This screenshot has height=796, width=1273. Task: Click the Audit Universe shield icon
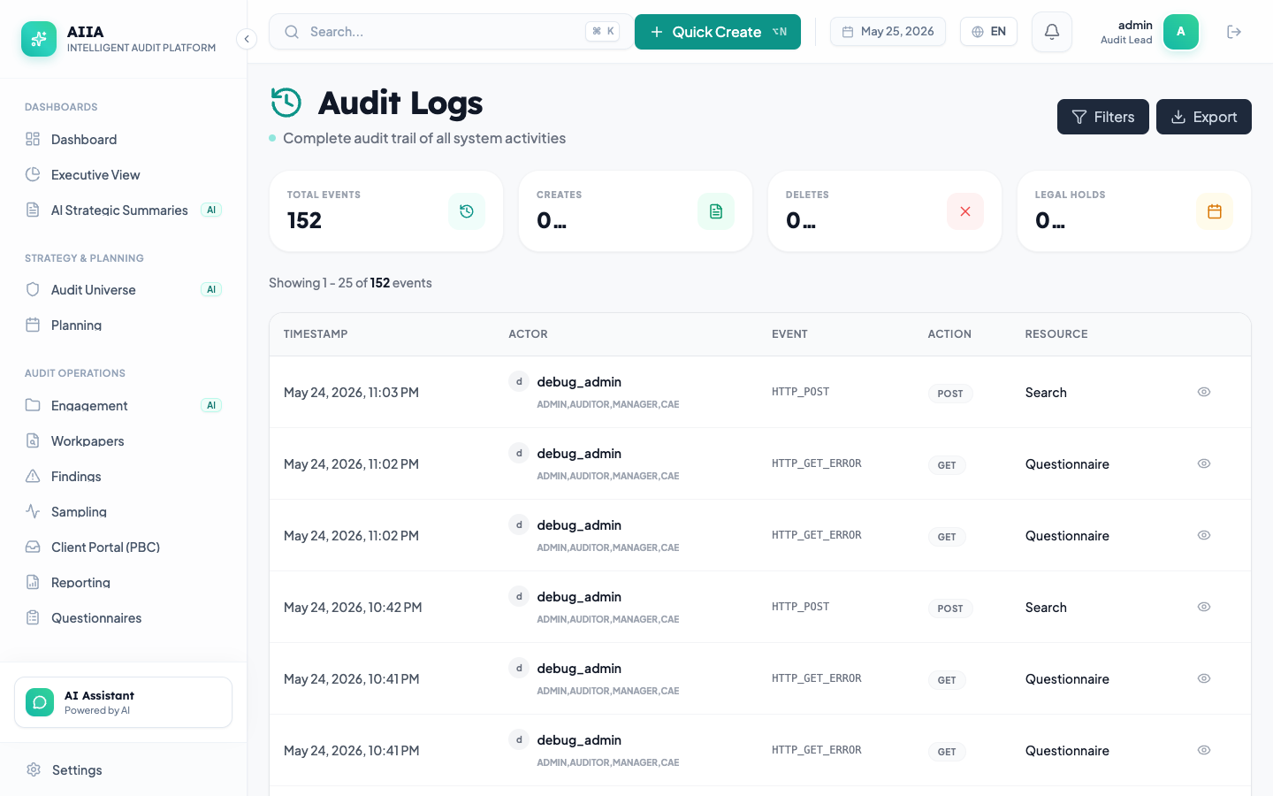[x=33, y=289]
